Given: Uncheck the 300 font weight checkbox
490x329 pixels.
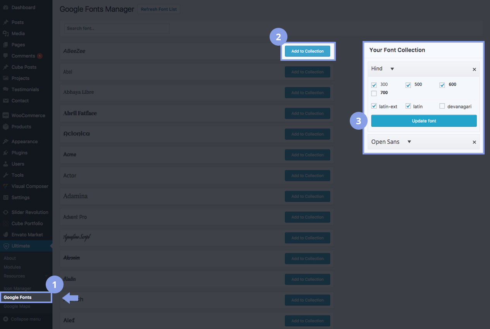Looking at the screenshot, I should coord(374,85).
